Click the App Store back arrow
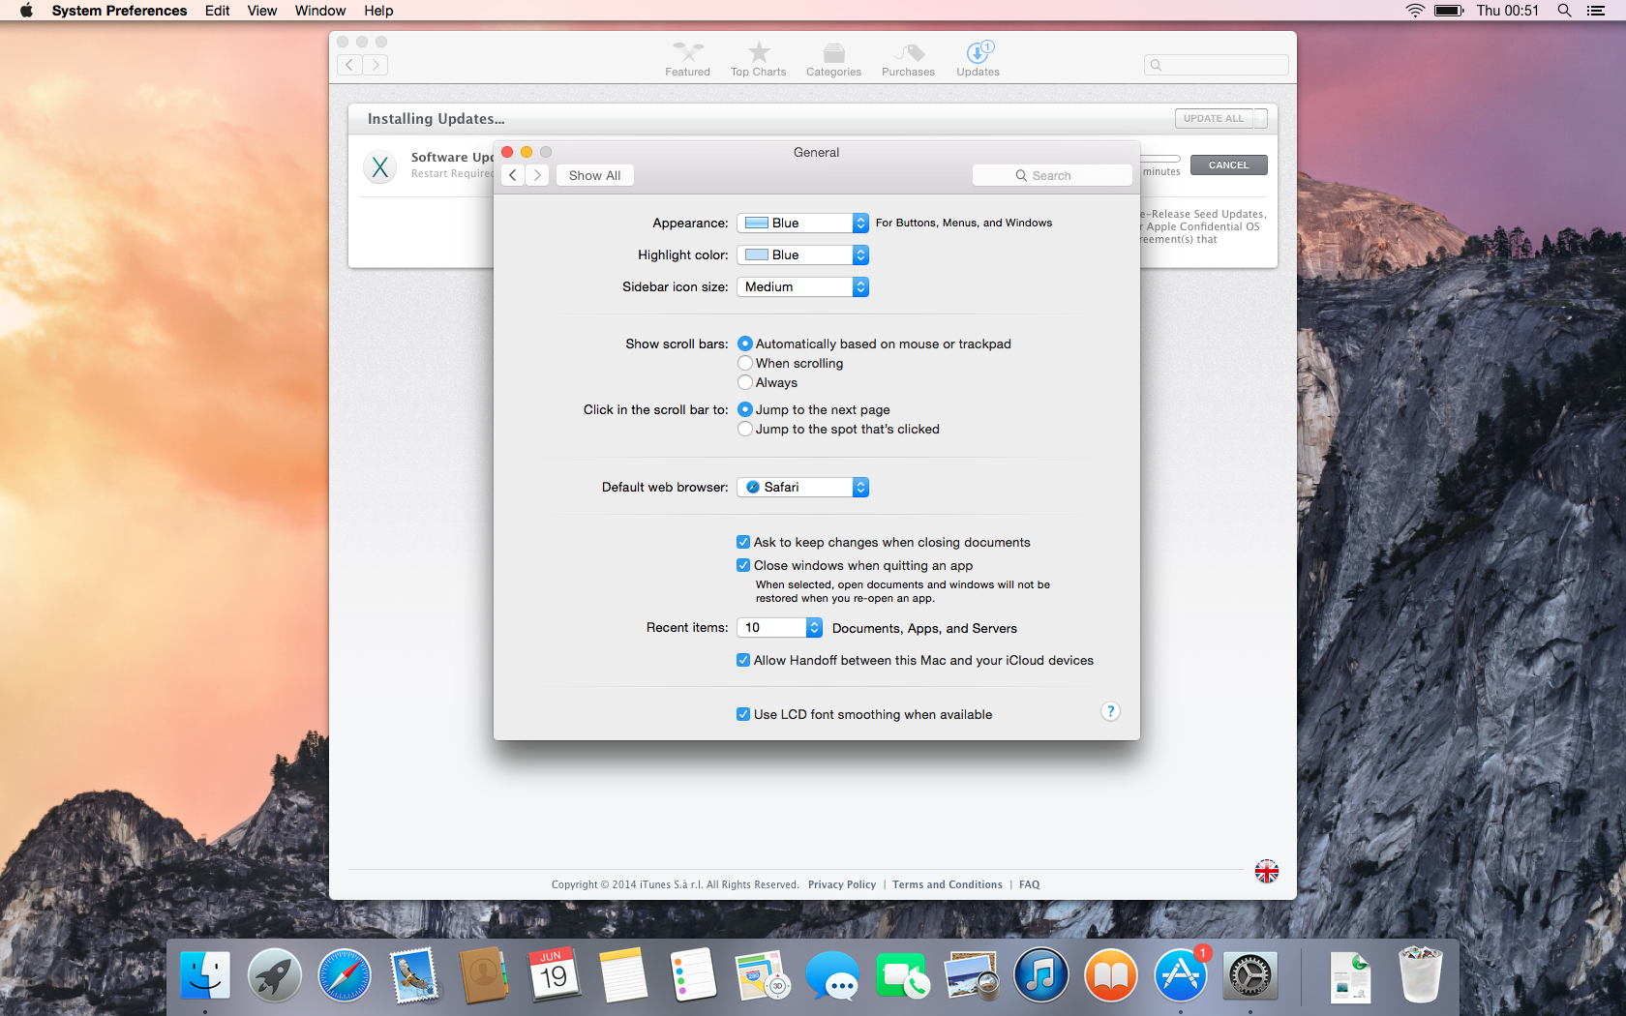This screenshot has height=1016, width=1626. (349, 65)
